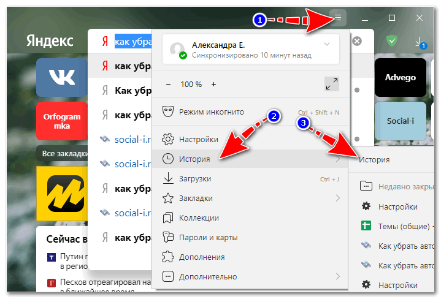441x299 pixels.
Task: Open the VK speed-dial tile
Action: pyautogui.click(x=62, y=77)
